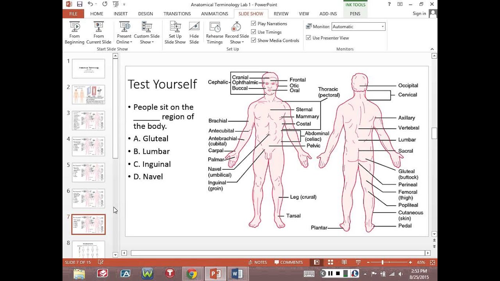Switch to Reading View
This screenshot has width=500, height=281.
[x=344, y=262]
